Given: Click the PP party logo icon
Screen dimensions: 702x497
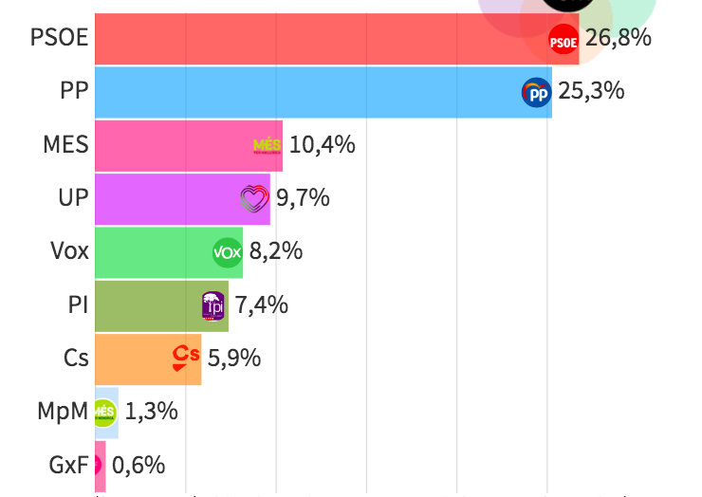Looking at the screenshot, I should [537, 93].
